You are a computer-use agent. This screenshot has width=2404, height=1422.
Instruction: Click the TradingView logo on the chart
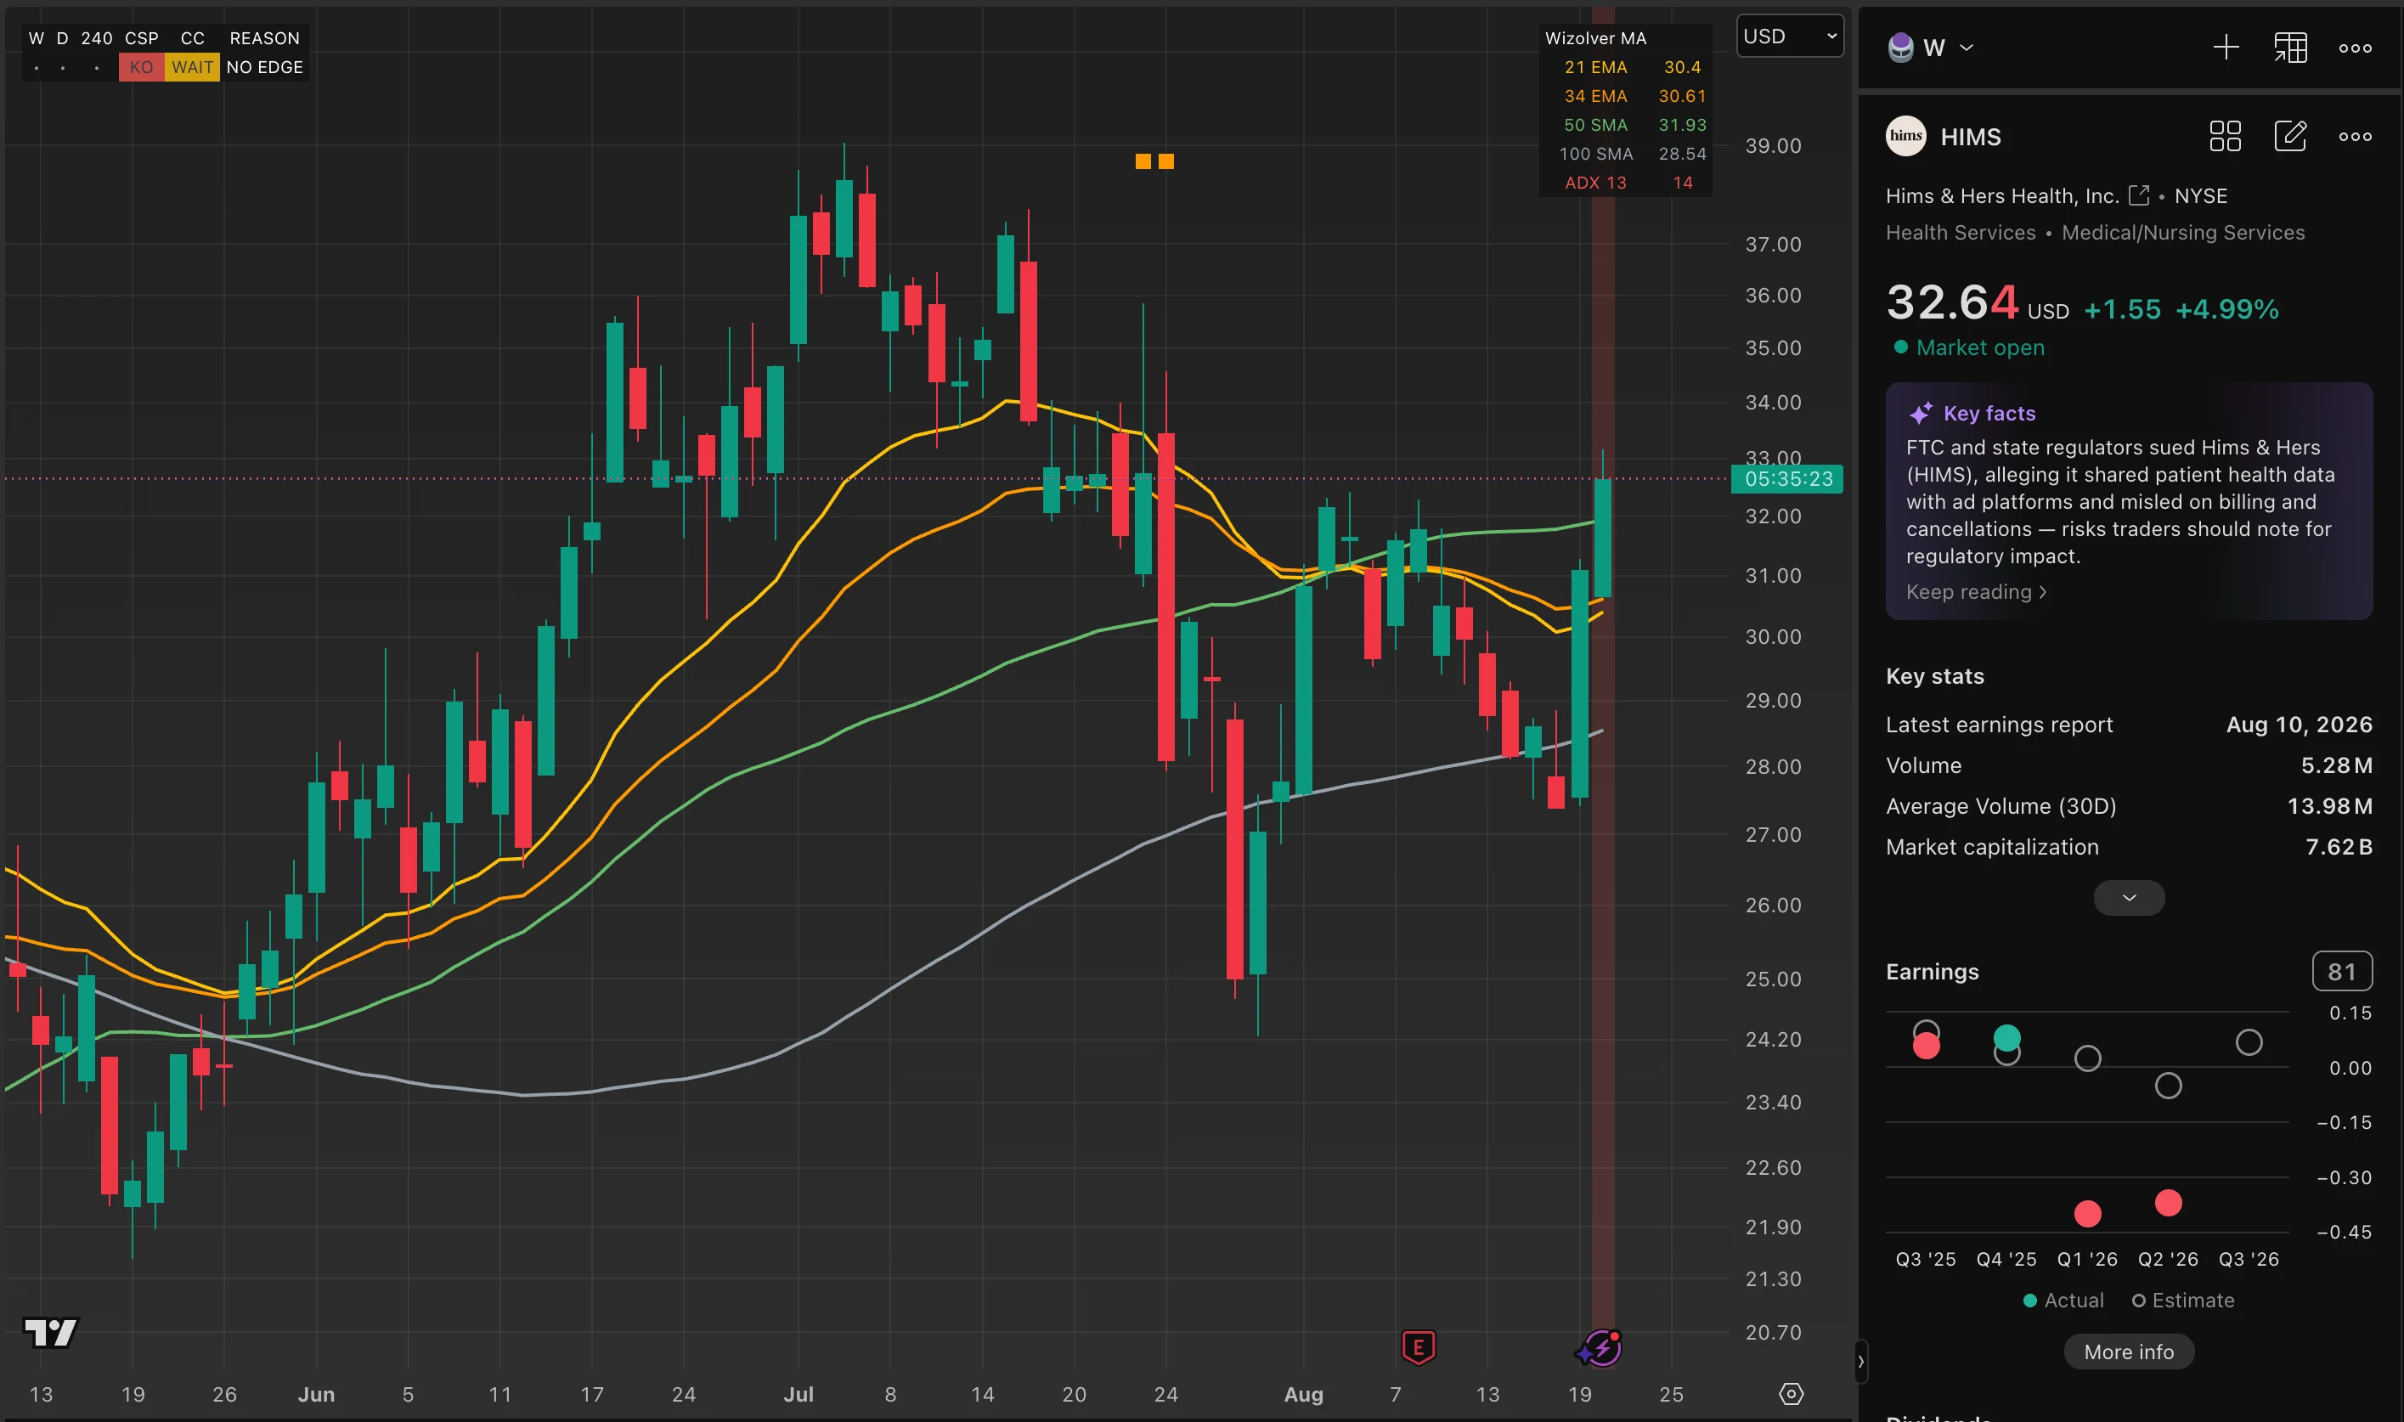click(x=50, y=1332)
